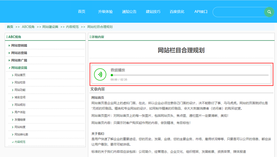The image size is (277, 157).
Task: Click the 00:00 / 02:35 time display
Action: point(119,79)
